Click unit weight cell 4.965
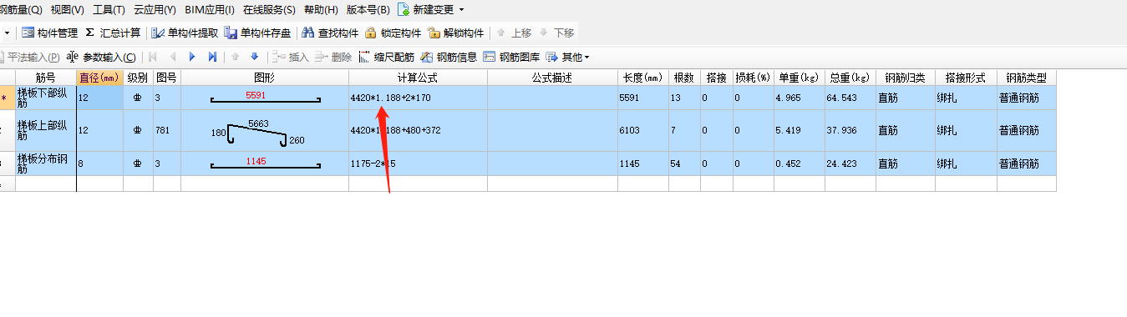1127x317 pixels. pos(800,98)
